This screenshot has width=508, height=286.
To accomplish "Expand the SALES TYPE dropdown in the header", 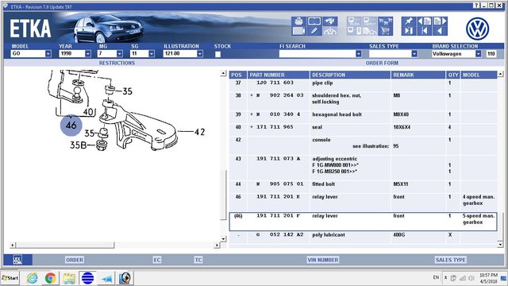I will (414, 54).
